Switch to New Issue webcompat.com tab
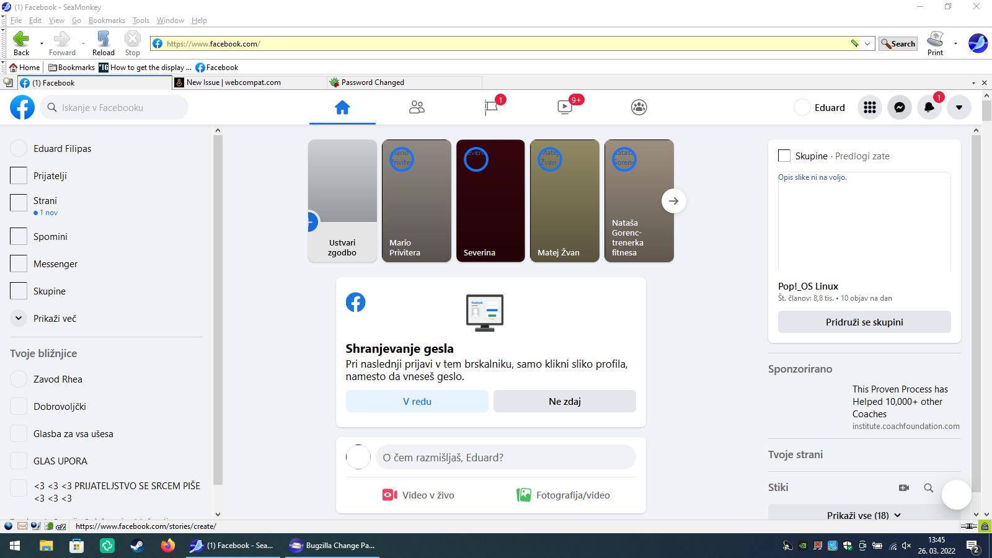 (x=249, y=82)
